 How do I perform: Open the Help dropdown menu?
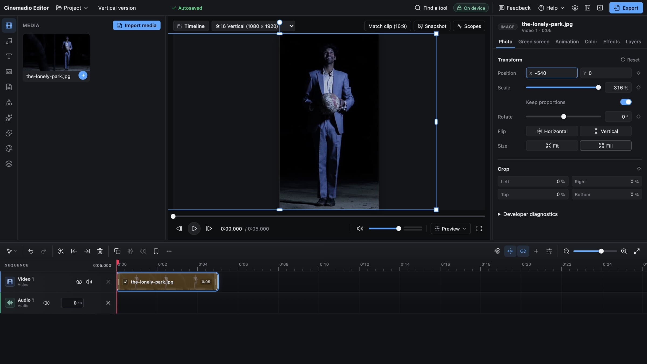pyautogui.click(x=551, y=8)
